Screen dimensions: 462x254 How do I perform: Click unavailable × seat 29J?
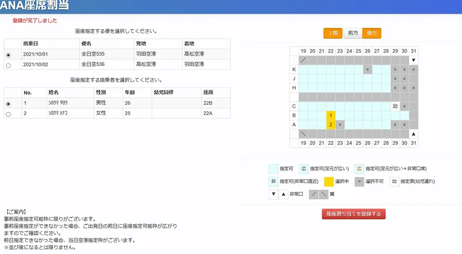click(x=395, y=79)
